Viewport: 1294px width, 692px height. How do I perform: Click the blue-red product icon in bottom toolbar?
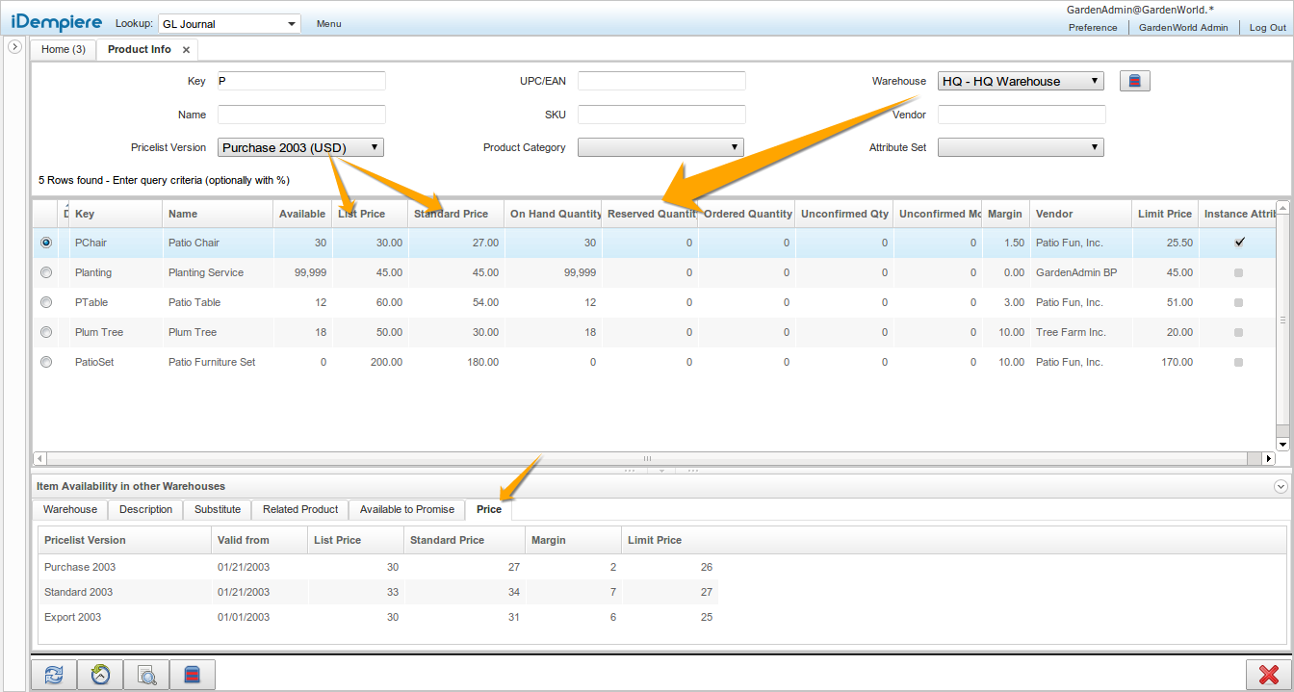(x=193, y=675)
